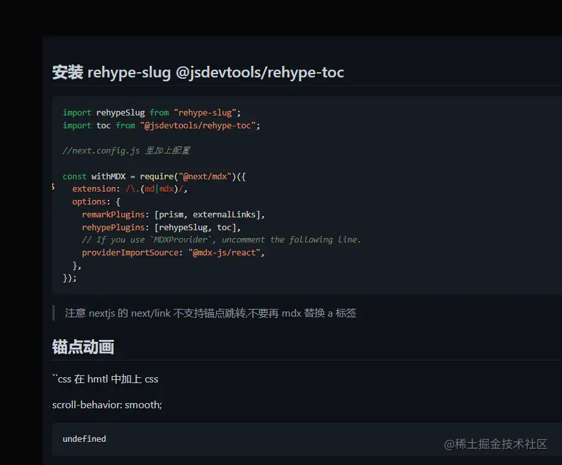Click the comment '//next.config.js 里加上配置'
The height and width of the screenshot is (465, 562).
[126, 150]
